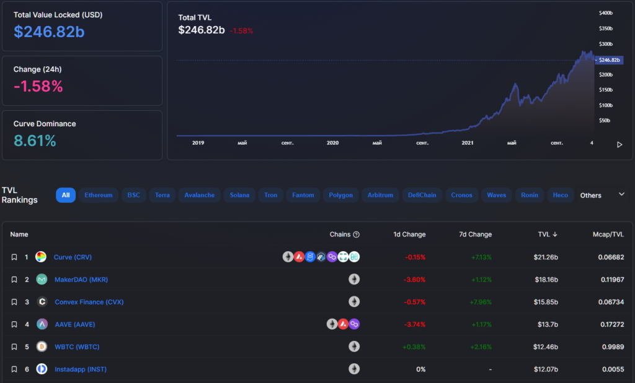Image resolution: width=635 pixels, height=383 pixels.
Task: Click the Instadapp logo icon
Action: (42, 369)
